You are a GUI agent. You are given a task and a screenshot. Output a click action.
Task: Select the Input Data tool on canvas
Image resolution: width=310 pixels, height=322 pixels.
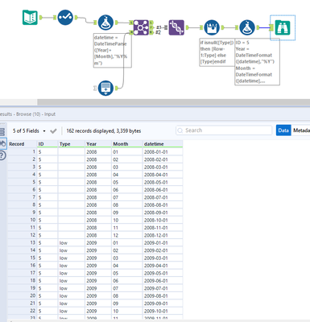coord(30,18)
